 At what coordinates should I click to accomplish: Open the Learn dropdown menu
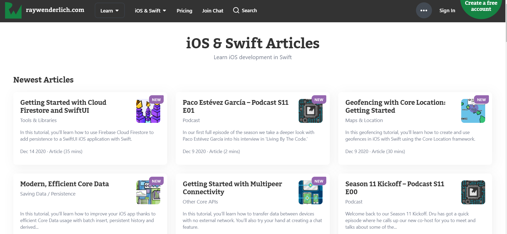(110, 11)
